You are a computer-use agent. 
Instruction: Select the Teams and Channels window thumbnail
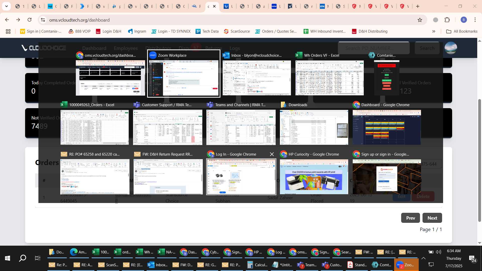point(241,127)
